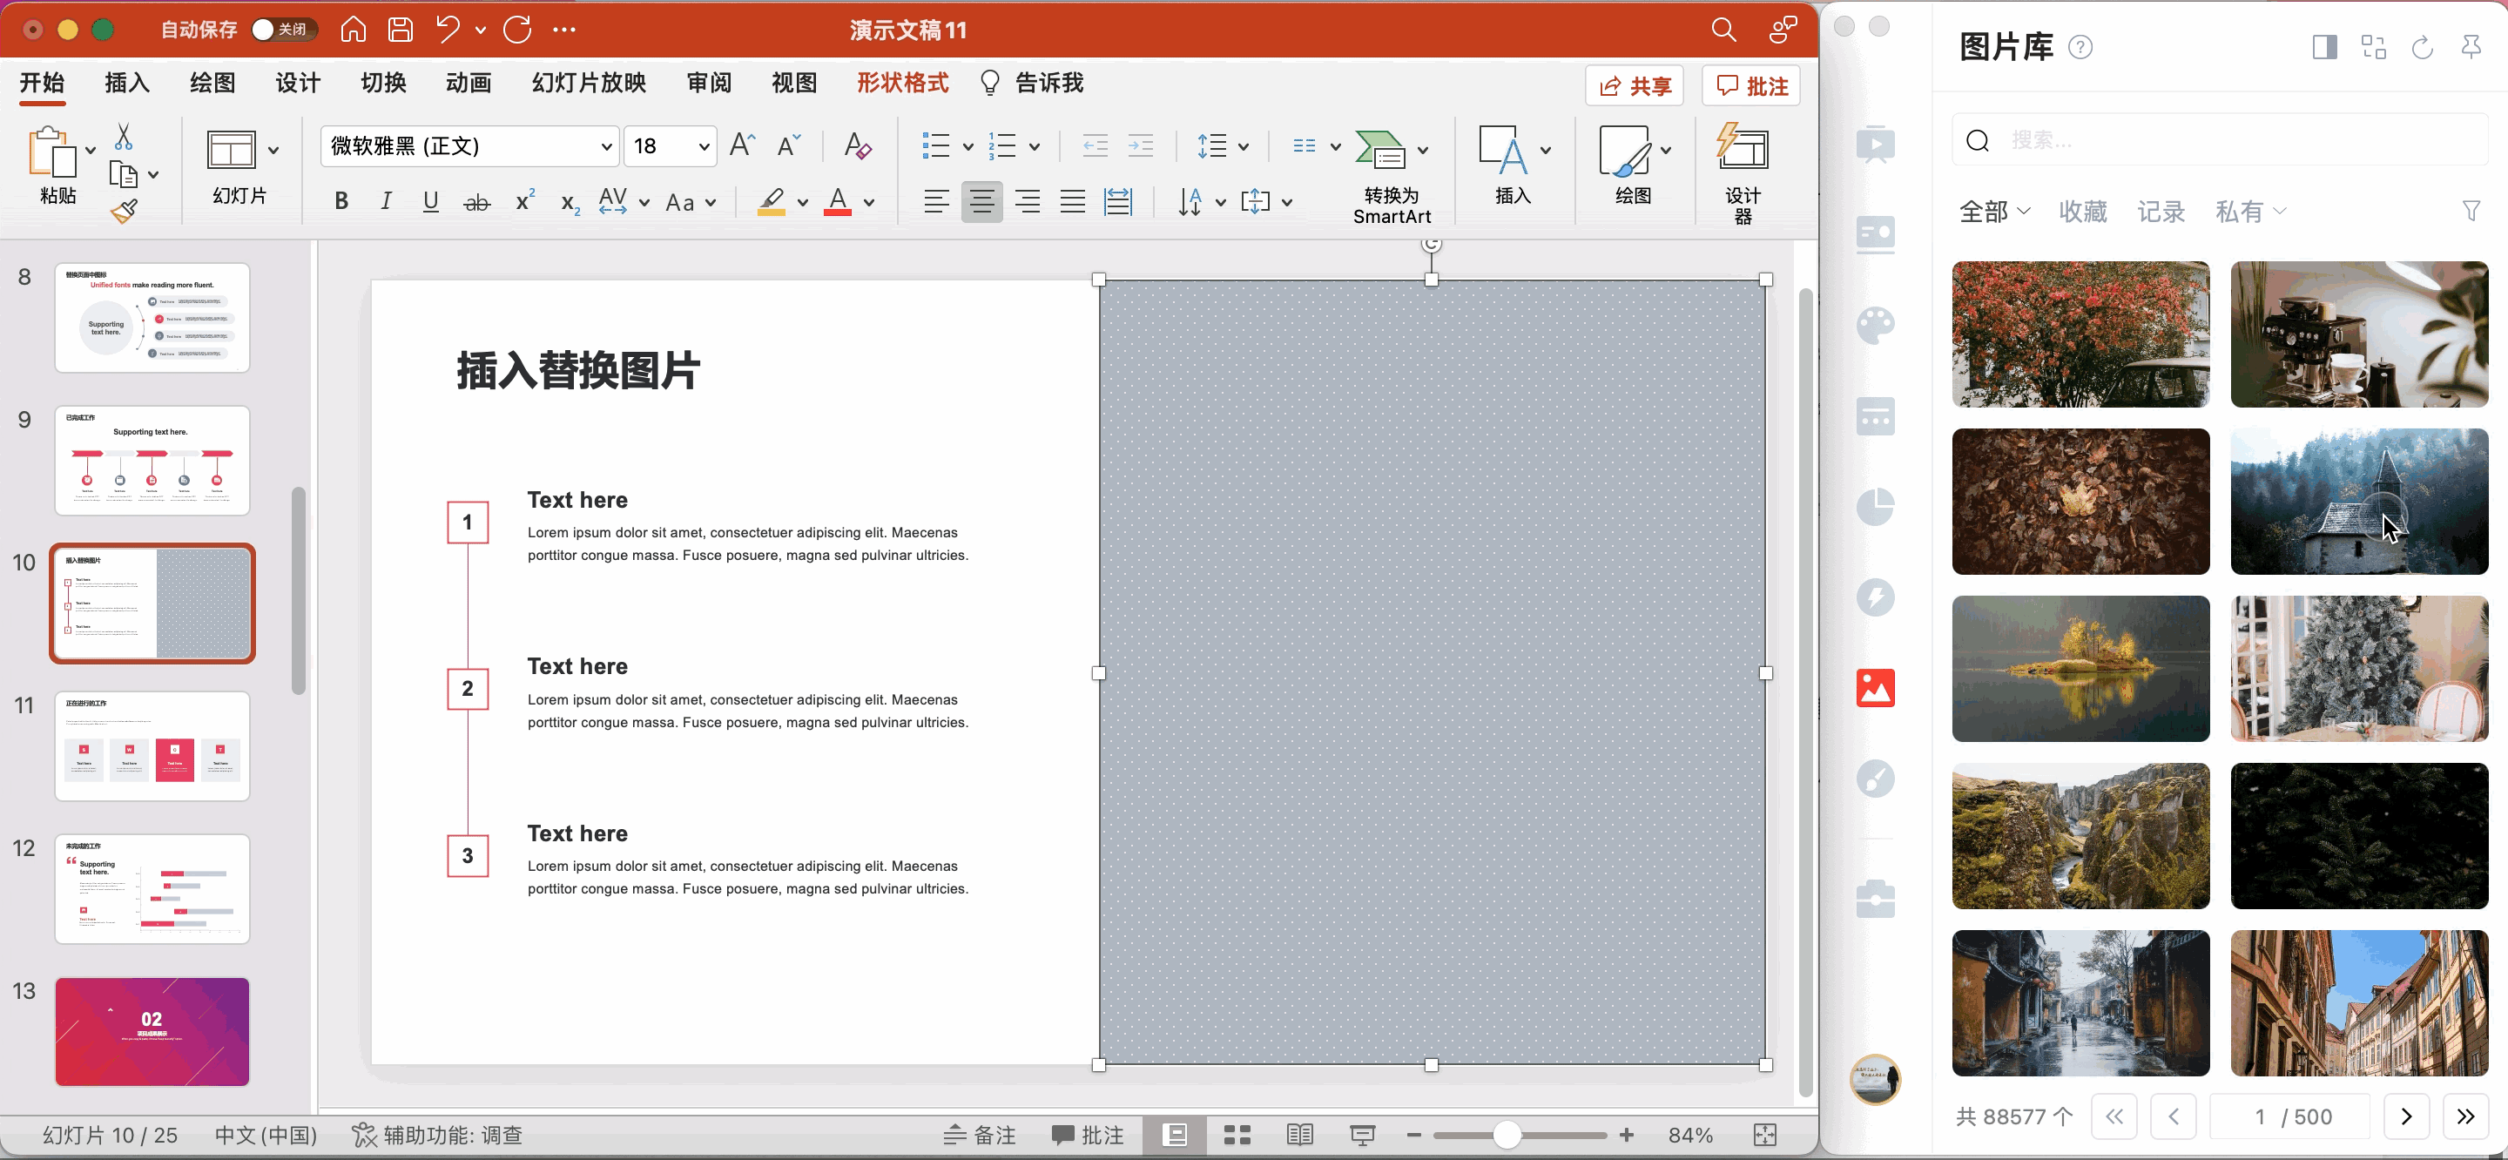This screenshot has height=1160, width=2508.
Task: Click the refresh icon in image library header
Action: (2421, 47)
